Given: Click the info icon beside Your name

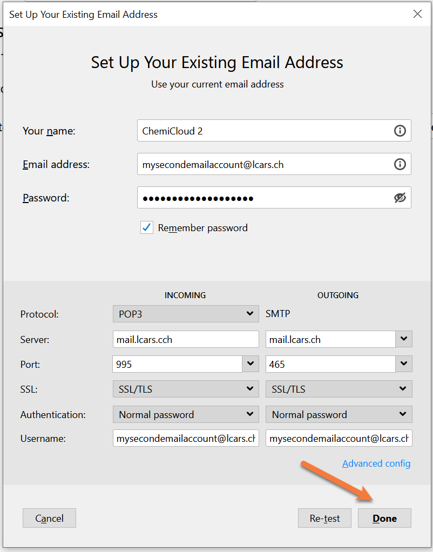Looking at the screenshot, I should 400,131.
